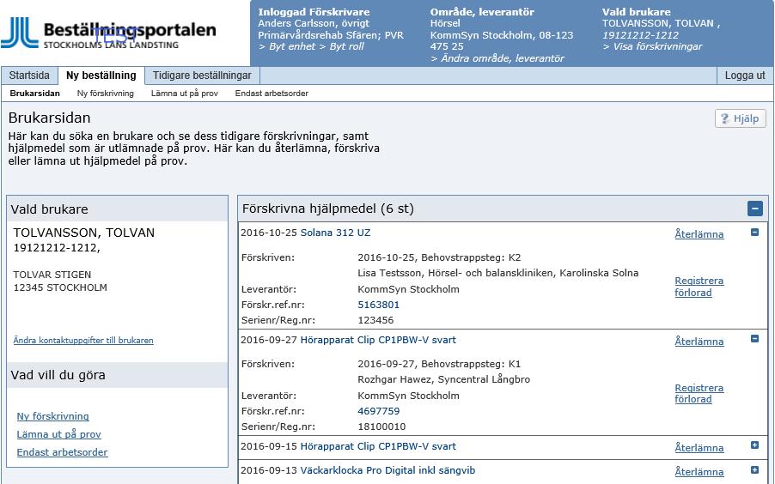Click Lämna ut på prov link in left panel
Screen dimensions: 775x484
tap(58, 434)
